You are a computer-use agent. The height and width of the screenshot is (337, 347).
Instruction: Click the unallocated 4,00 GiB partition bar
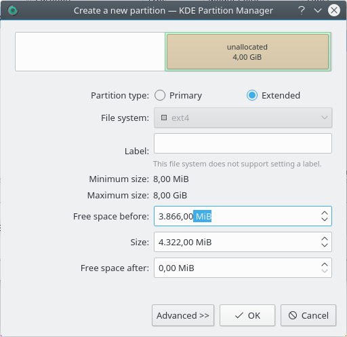click(x=248, y=52)
